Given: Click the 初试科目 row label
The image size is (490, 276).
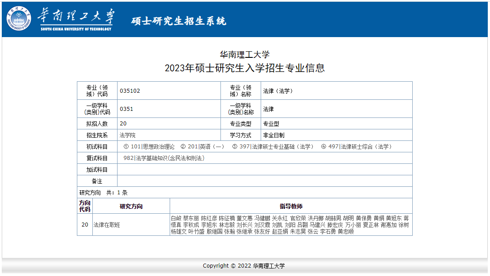Looking at the screenshot, I should click(x=97, y=147).
